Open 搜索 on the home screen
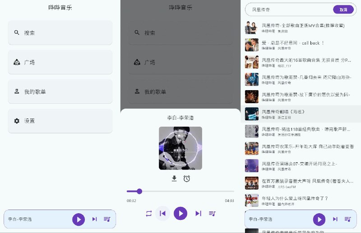Screen dimensions: 361x233 click(x=60, y=32)
